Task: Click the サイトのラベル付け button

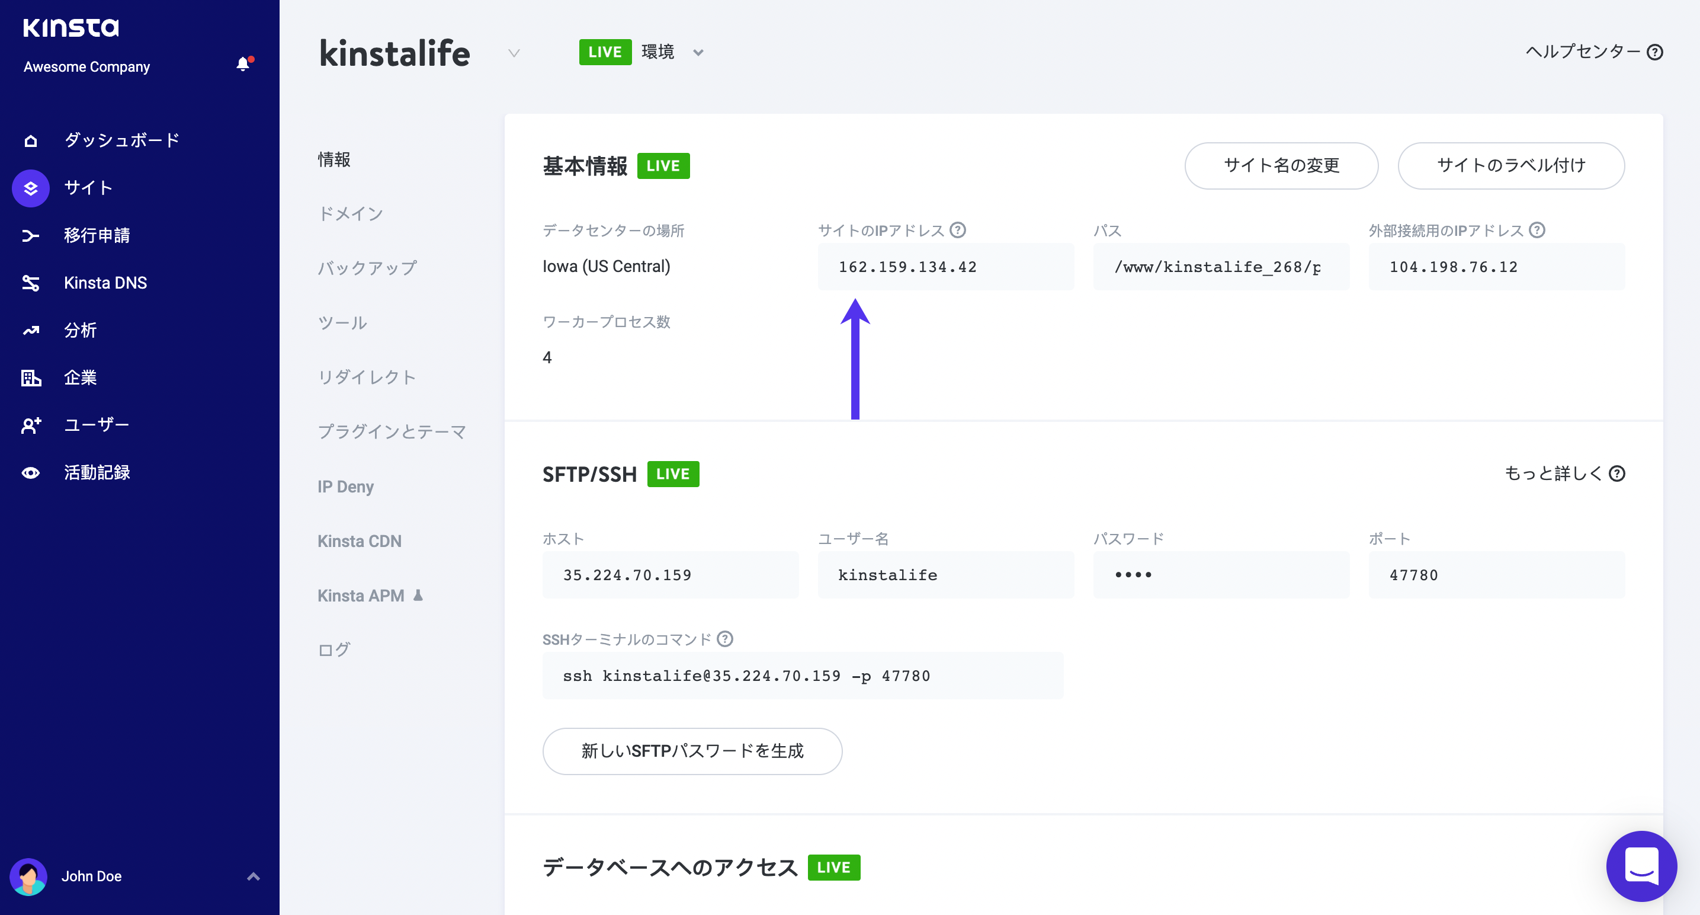Action: coord(1510,166)
